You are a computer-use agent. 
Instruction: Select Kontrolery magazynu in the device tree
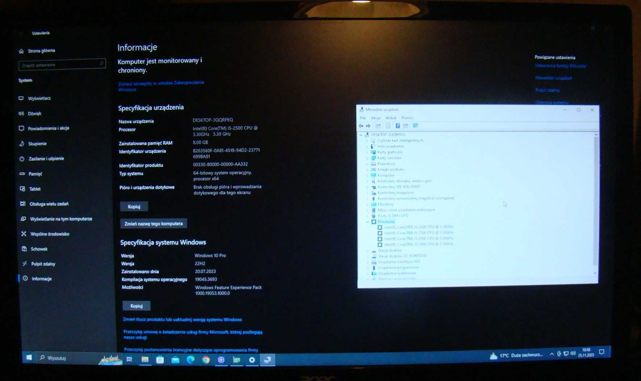[x=395, y=193]
